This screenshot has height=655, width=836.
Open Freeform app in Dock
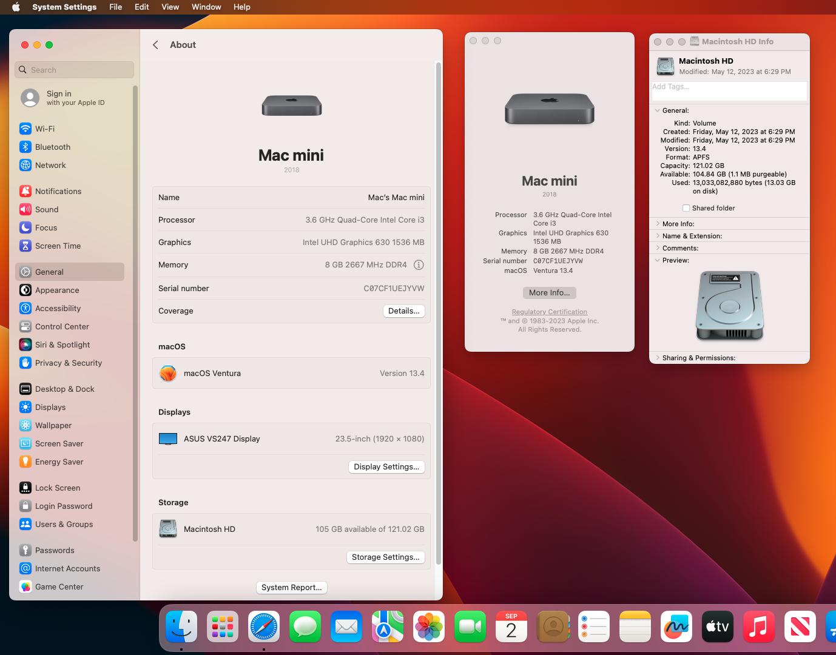(x=676, y=626)
